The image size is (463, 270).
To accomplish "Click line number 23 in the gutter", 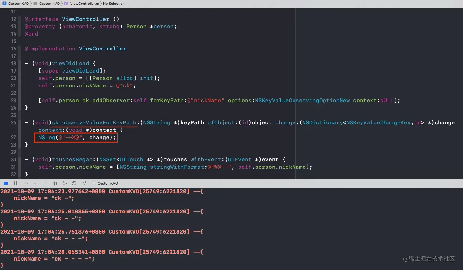I will pos(13,100).
